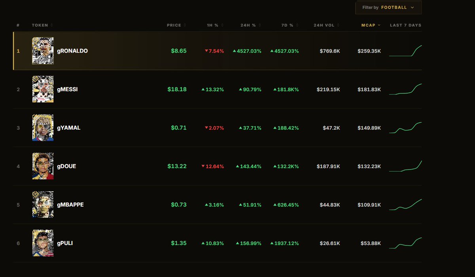Viewport: 475px width, 277px height.
Task: Sort by 1H % column header
Action: 215,25
